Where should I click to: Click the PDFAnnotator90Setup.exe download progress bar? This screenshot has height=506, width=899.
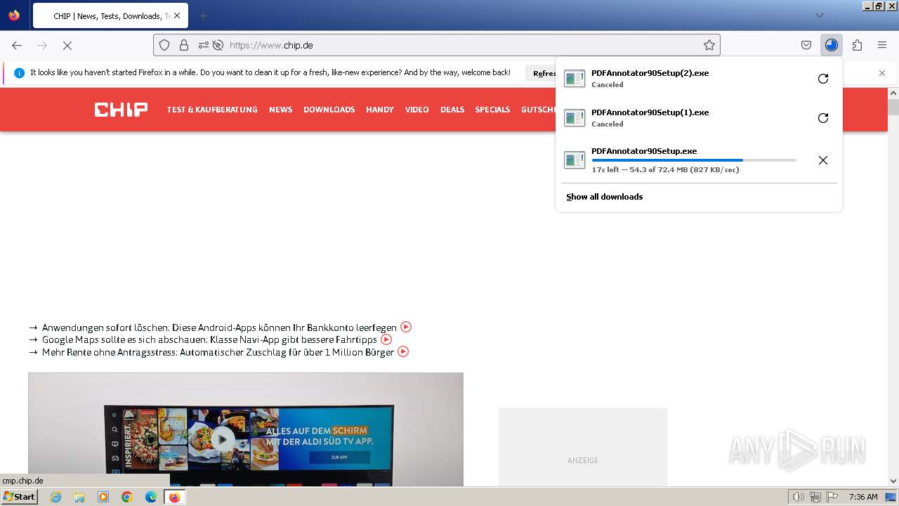[x=694, y=160]
